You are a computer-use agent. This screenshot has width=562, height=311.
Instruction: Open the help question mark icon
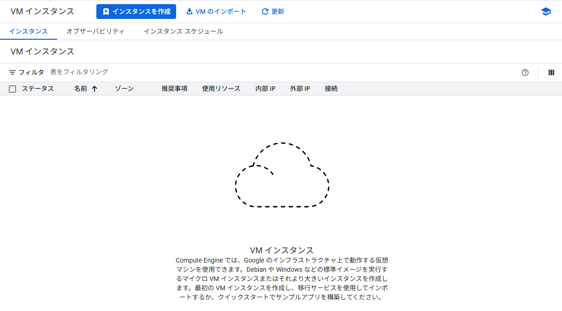[525, 72]
